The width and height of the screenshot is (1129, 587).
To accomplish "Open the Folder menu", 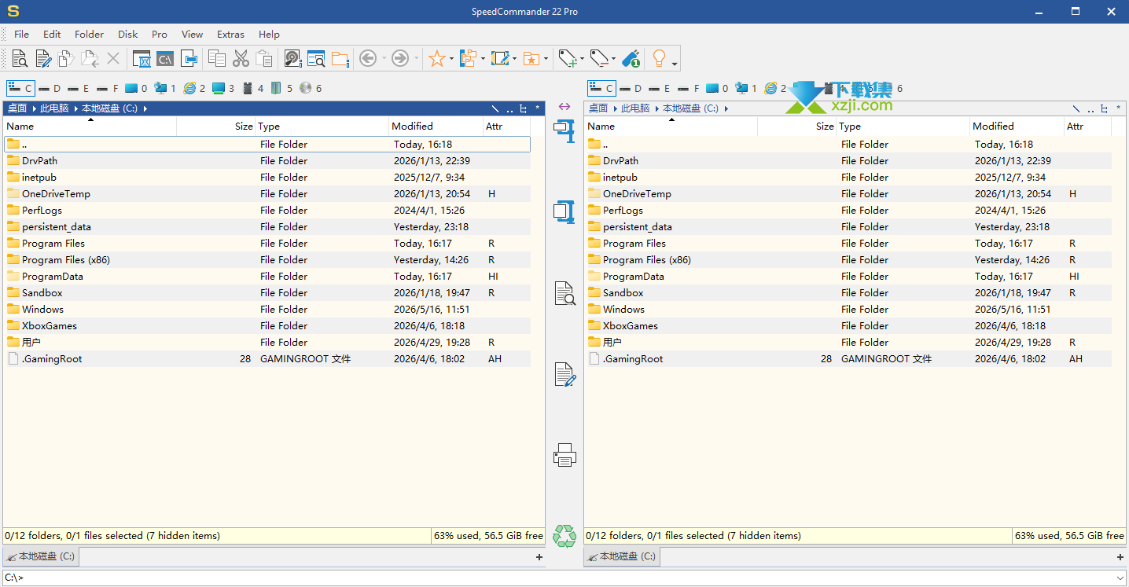I will coord(90,35).
